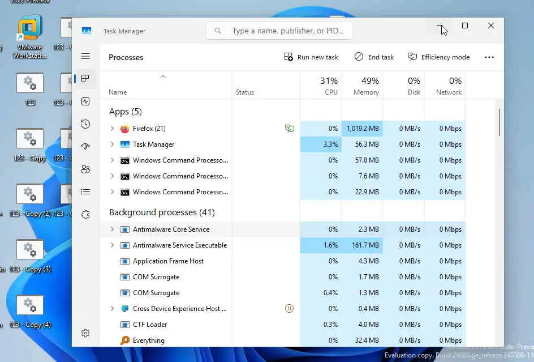Select the Processes page icon in sidebar
534x362 pixels.
click(85, 79)
